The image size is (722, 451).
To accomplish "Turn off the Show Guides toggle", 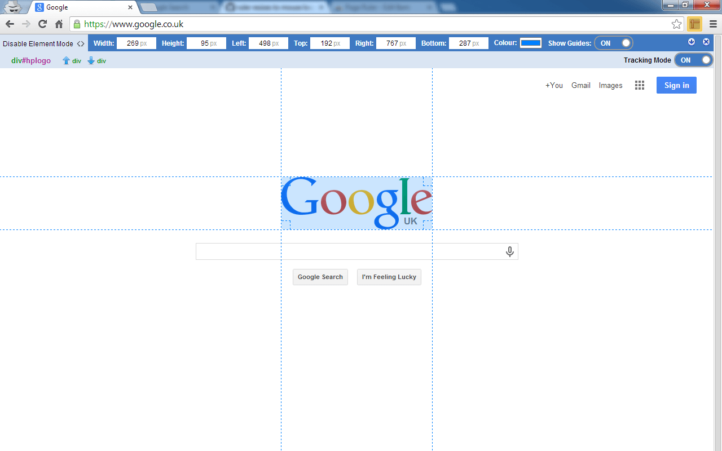I will [x=613, y=43].
